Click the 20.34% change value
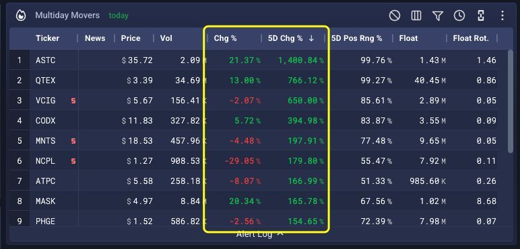Viewport: 520px width, 249px height. (245, 201)
